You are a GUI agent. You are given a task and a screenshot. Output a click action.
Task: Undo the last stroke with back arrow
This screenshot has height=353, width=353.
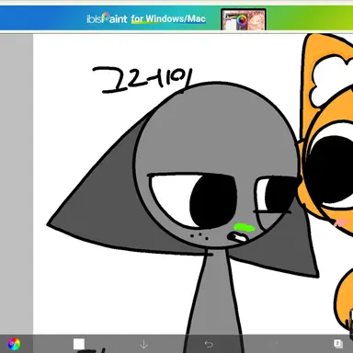point(209,344)
